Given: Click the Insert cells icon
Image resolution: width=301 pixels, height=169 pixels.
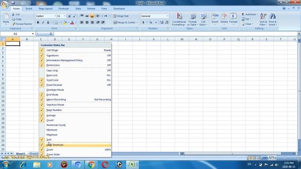Looking at the screenshot, I should coord(215,16).
